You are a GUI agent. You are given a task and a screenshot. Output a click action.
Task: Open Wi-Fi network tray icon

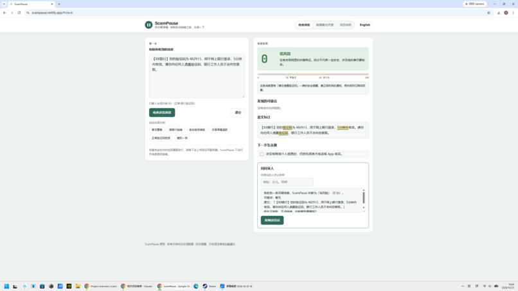pos(485,286)
